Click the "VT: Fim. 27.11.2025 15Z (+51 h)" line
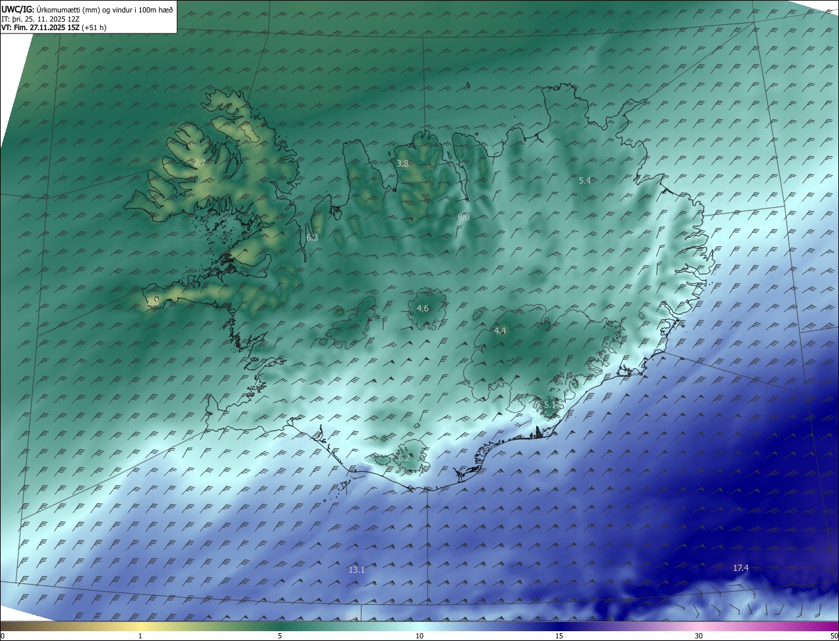 point(54,28)
